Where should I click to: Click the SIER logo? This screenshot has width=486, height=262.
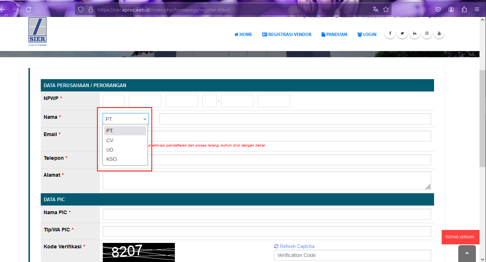[37, 32]
